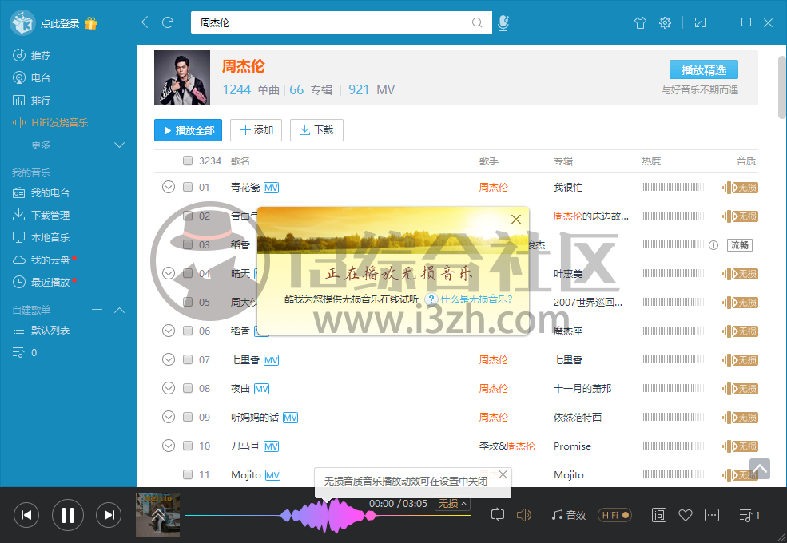Mute the volume speaker icon
Image resolution: width=787 pixels, height=543 pixels.
(x=524, y=515)
